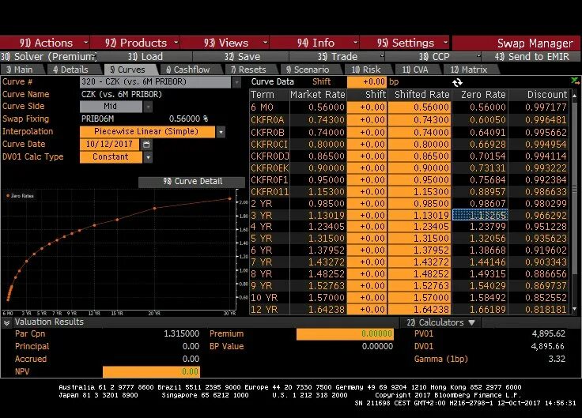
Task: Select the Curves tab
Action: point(128,70)
